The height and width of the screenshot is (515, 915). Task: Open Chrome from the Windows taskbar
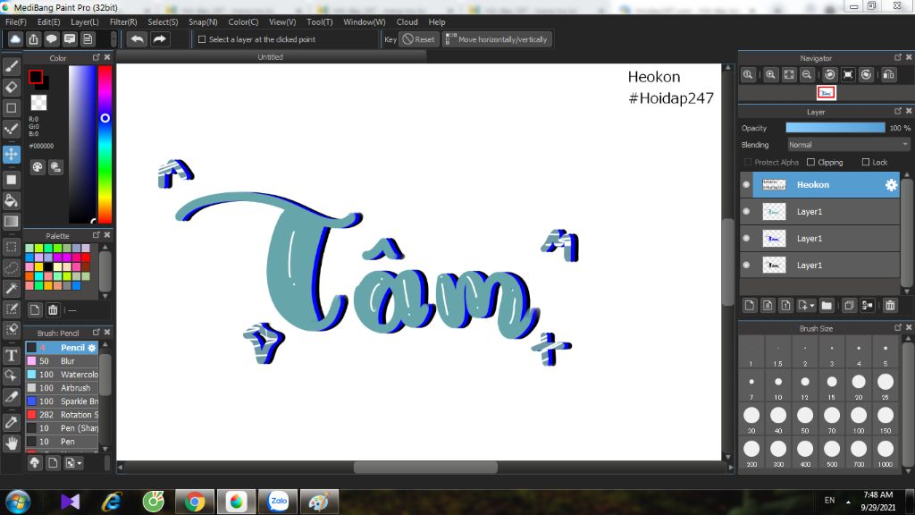[x=194, y=501]
